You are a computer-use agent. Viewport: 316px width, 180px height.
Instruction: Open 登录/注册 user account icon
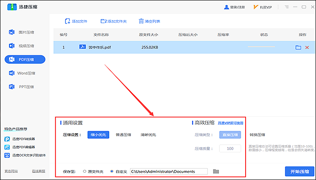[x=227, y=7]
